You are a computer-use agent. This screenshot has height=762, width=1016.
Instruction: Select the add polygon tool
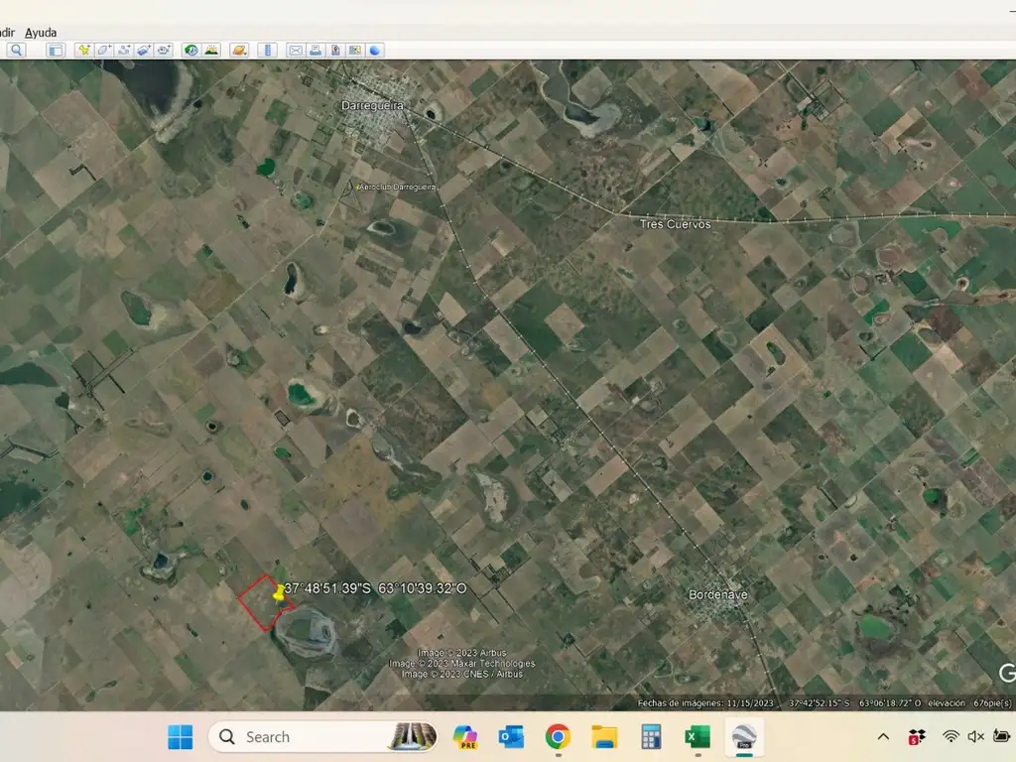(104, 50)
